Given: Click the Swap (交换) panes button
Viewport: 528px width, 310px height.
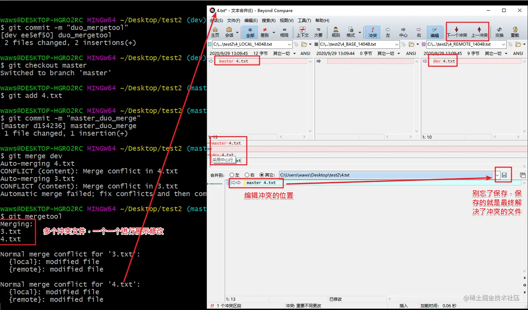Looking at the screenshot, I should [x=499, y=32].
